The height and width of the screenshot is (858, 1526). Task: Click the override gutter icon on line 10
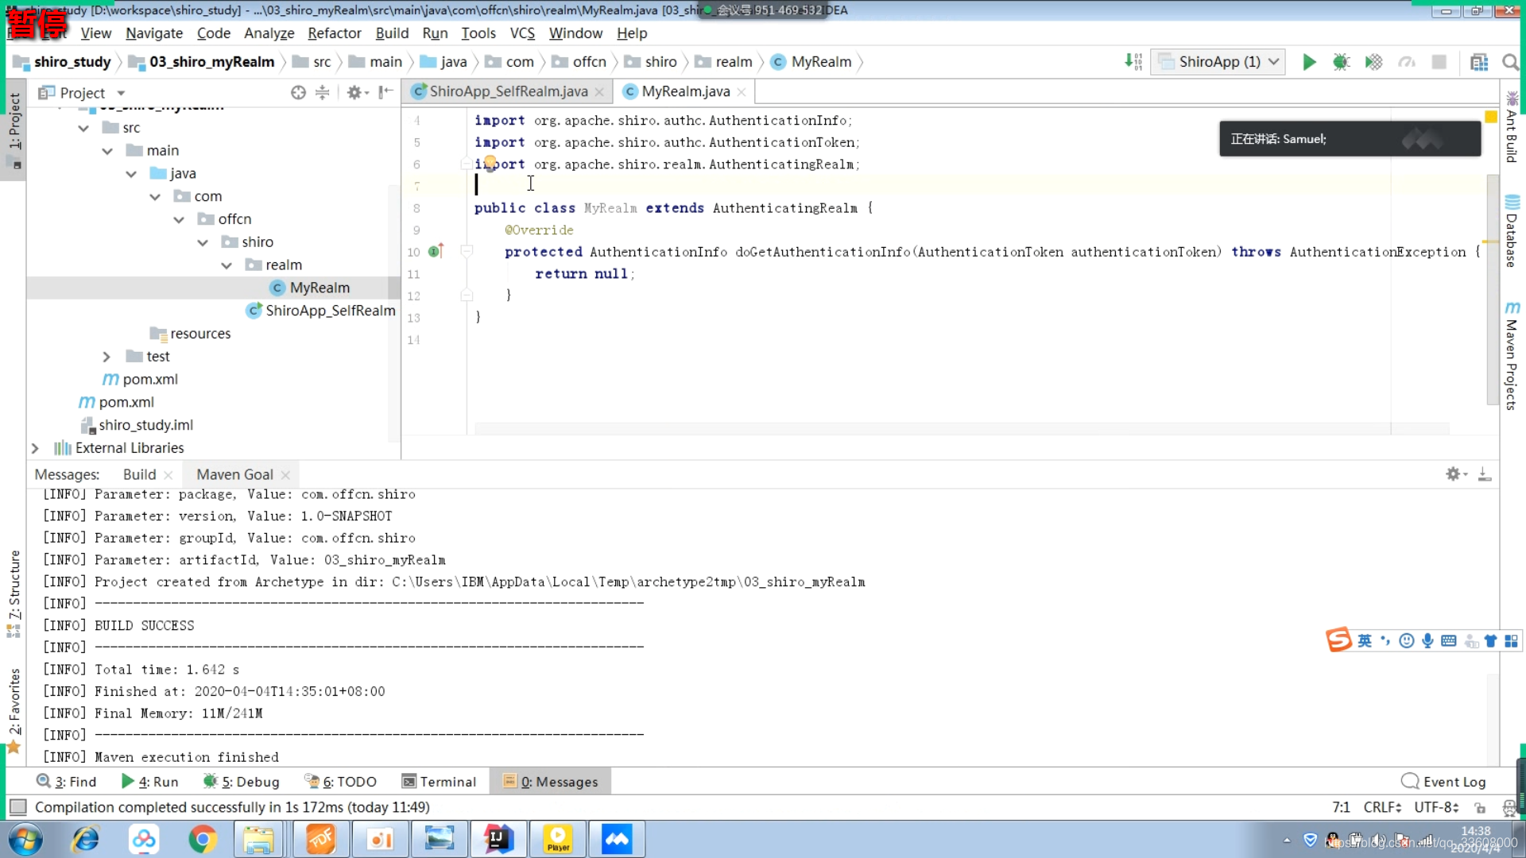(435, 251)
